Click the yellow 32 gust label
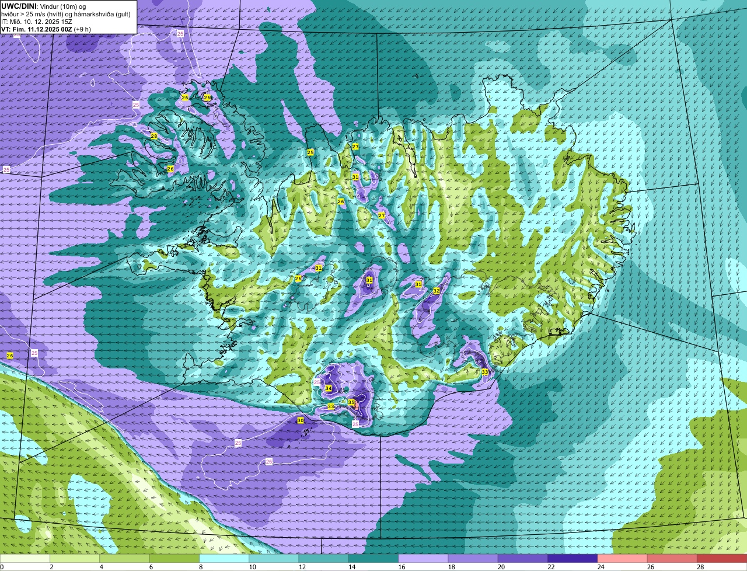The height and width of the screenshot is (571, 747). click(437, 291)
